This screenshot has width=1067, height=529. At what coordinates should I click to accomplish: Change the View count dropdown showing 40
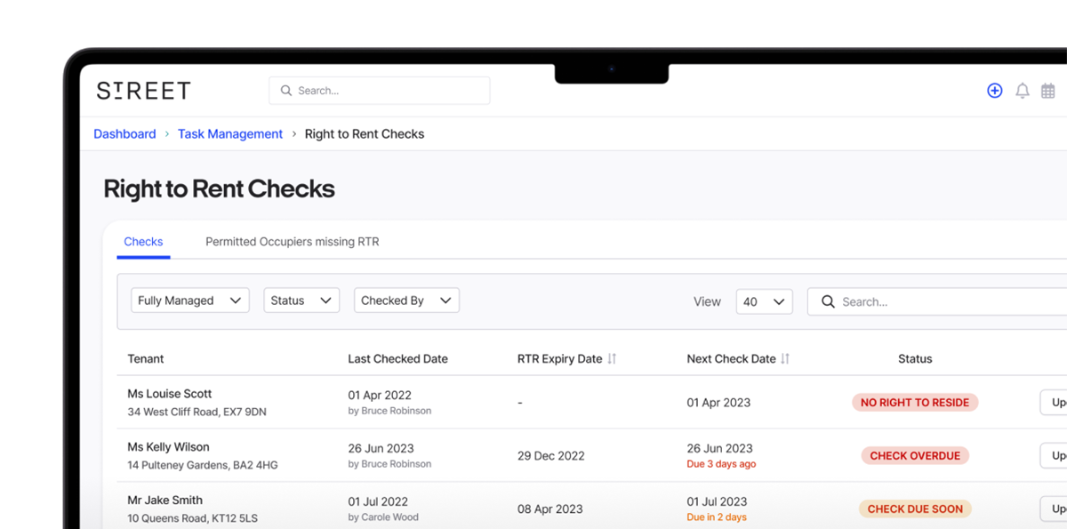(x=764, y=302)
